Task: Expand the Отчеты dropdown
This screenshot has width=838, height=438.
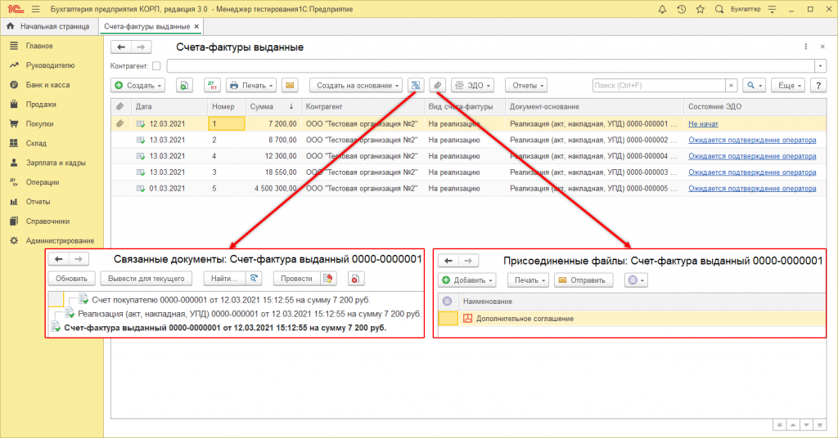Action: [x=527, y=85]
